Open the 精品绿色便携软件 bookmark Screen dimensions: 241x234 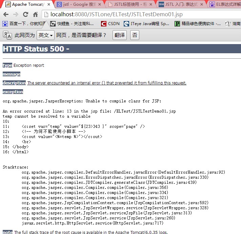coord(198,23)
